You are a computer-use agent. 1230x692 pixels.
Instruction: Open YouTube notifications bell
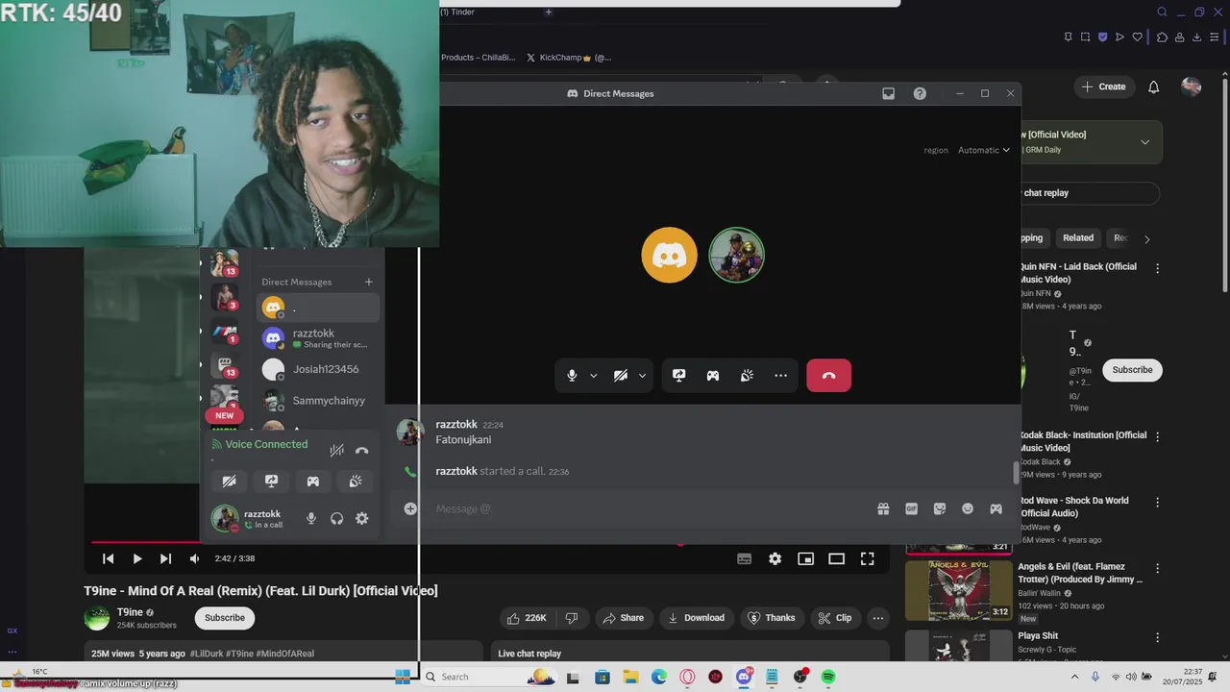click(1154, 86)
